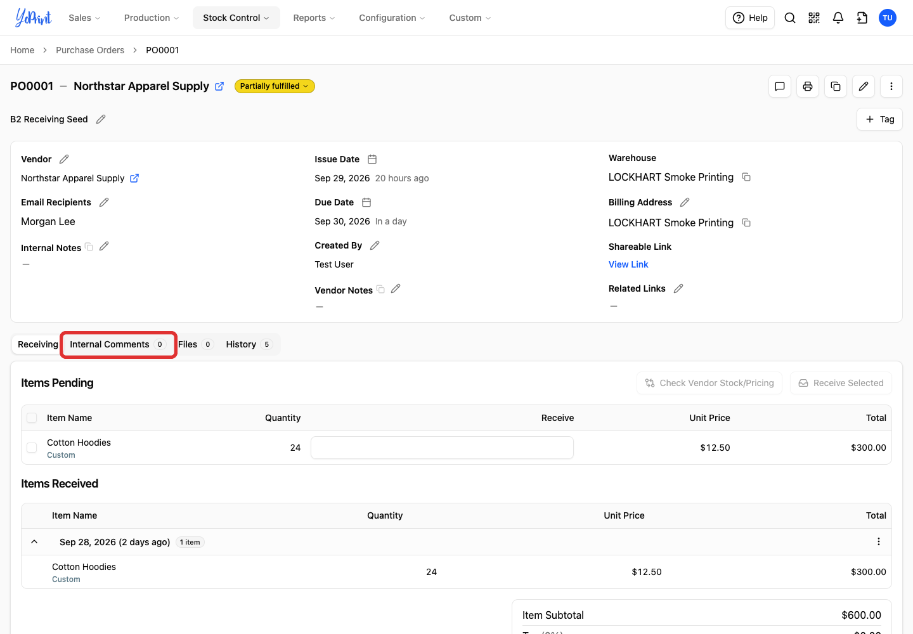Switch to the Internal Comments tab
The width and height of the screenshot is (913, 634).
pos(118,344)
